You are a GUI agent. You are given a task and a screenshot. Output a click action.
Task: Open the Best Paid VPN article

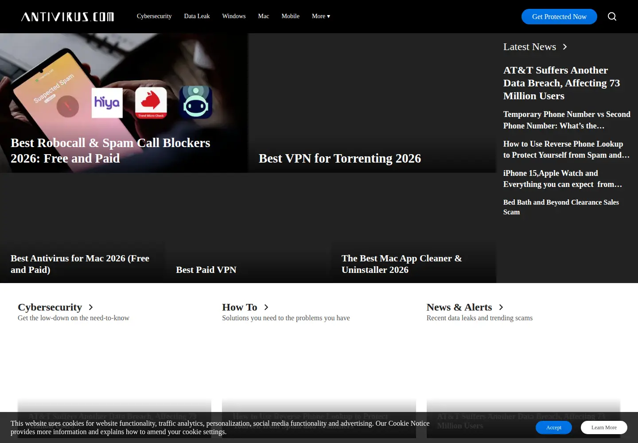coord(206,270)
